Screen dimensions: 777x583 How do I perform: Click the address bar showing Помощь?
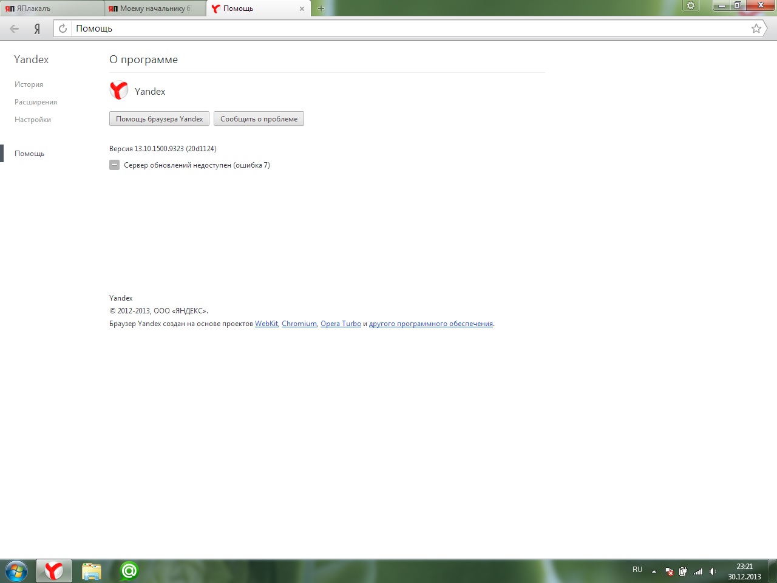tap(410, 29)
